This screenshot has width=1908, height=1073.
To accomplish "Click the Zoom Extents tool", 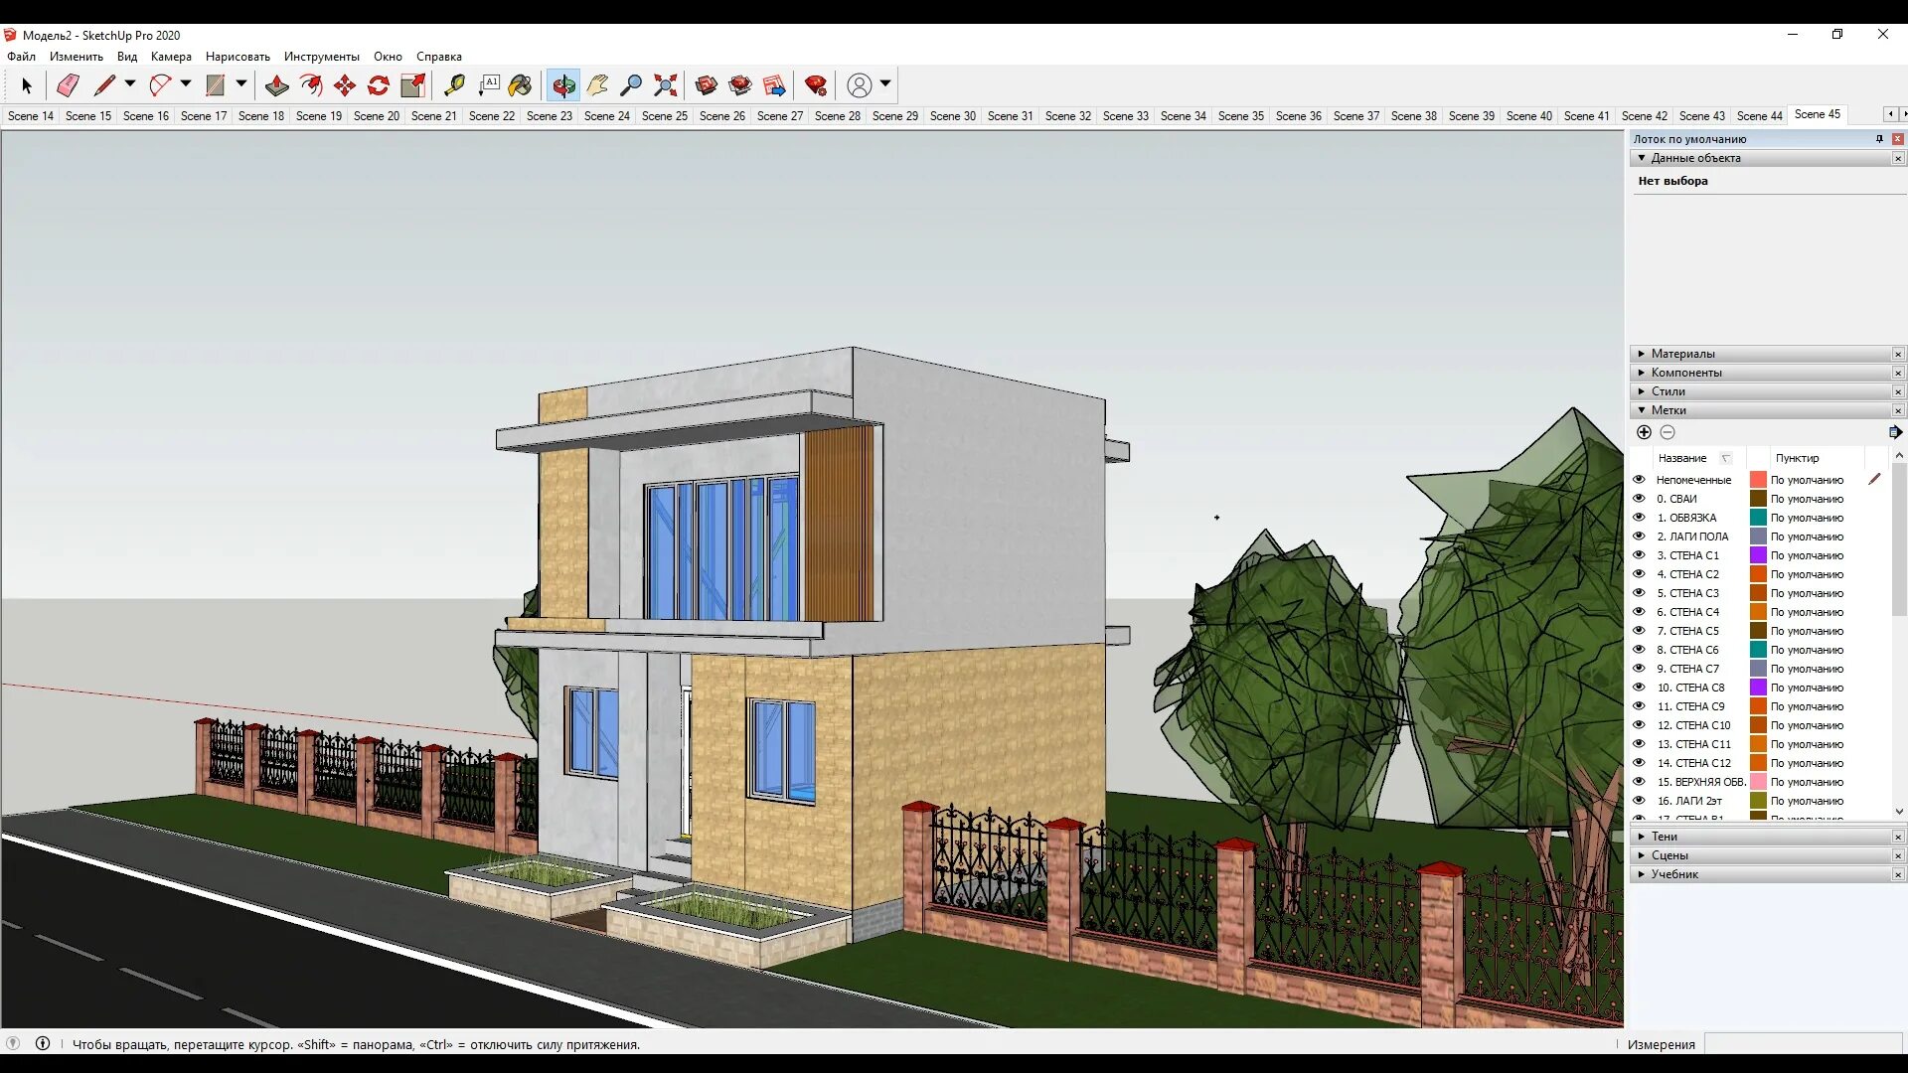I will [x=665, y=85].
